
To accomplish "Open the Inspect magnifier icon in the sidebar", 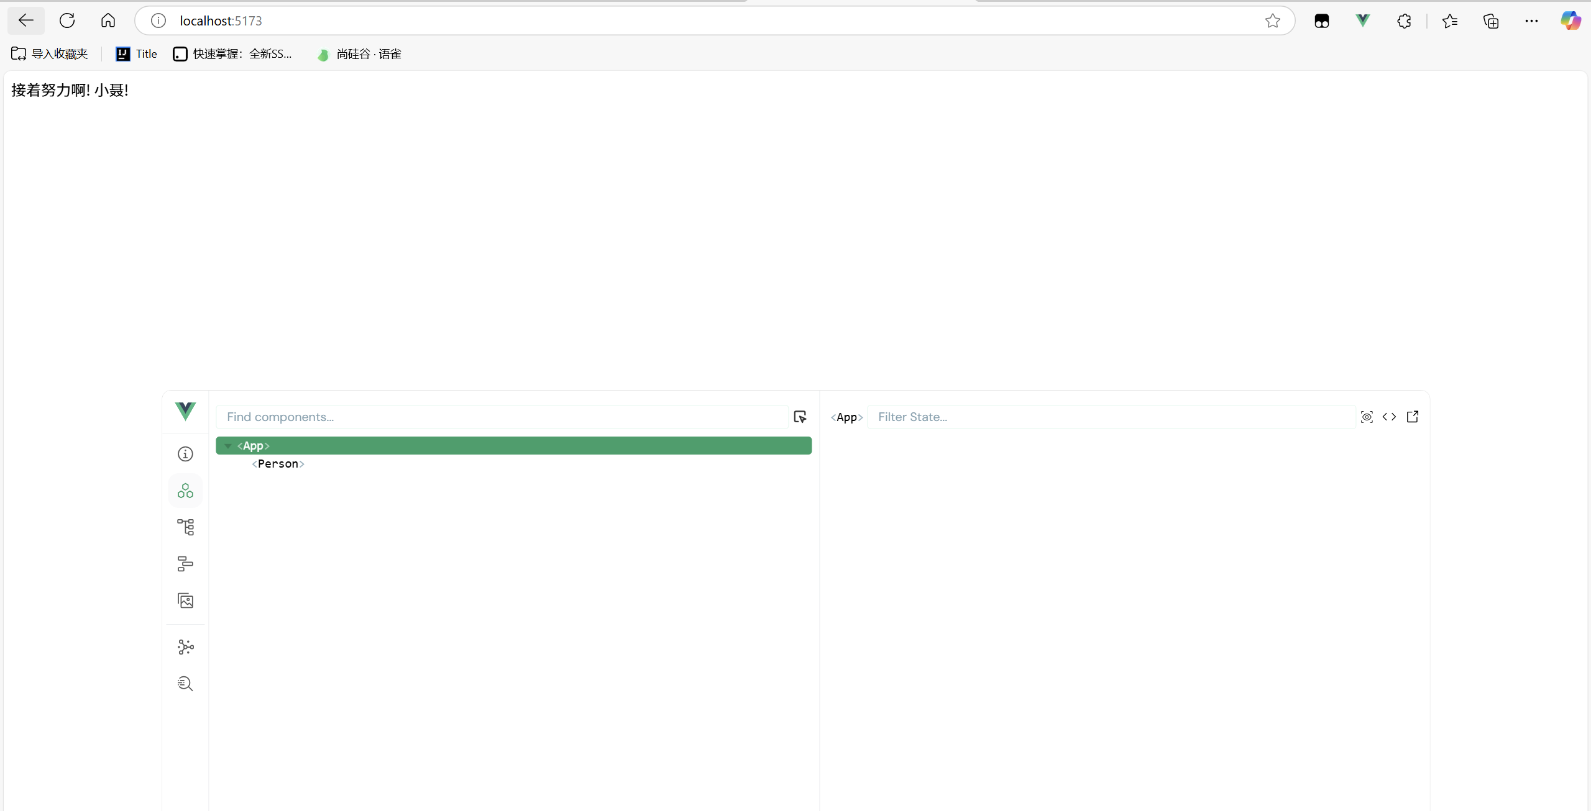I will pos(185,684).
